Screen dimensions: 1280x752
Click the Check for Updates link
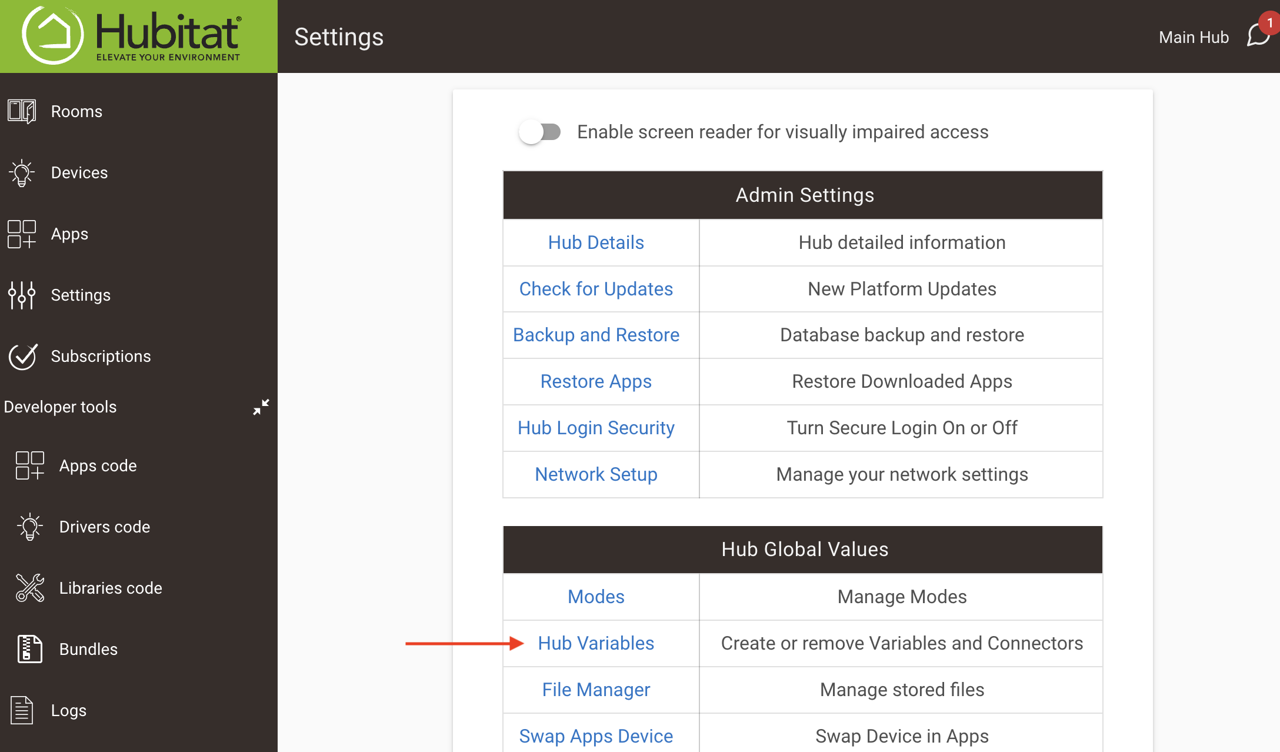pos(596,289)
